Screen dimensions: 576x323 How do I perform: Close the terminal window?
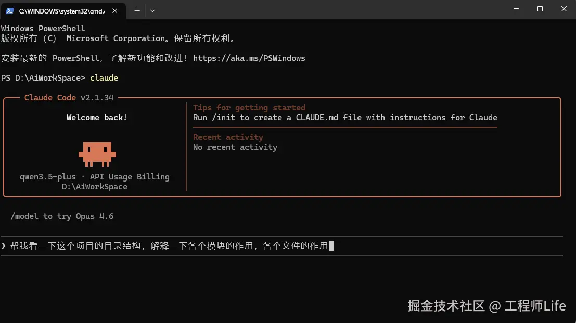point(564,9)
